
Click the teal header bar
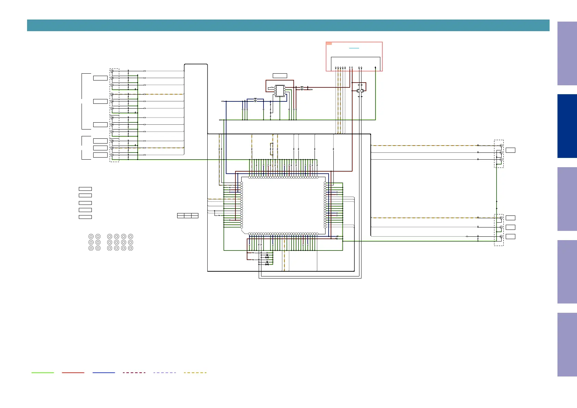tap(288, 25)
